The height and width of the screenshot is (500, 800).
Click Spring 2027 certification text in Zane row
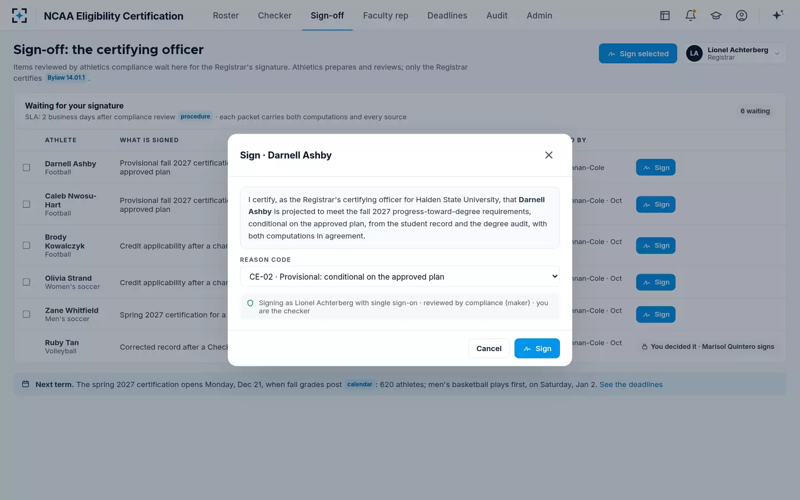click(173, 315)
